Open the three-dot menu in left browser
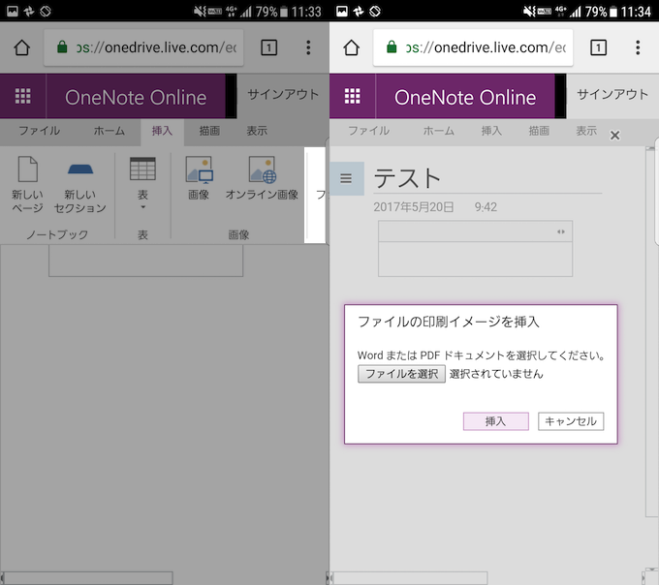659x585 pixels. coord(308,47)
